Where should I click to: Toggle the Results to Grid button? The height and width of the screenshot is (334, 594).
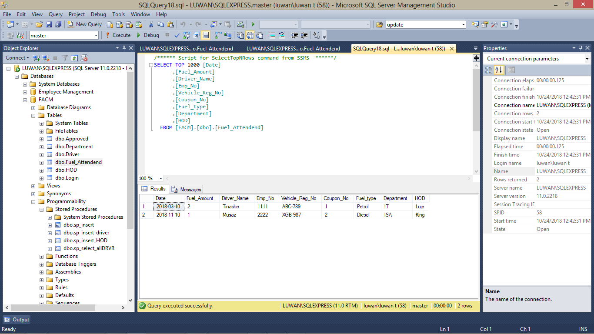coord(249,35)
